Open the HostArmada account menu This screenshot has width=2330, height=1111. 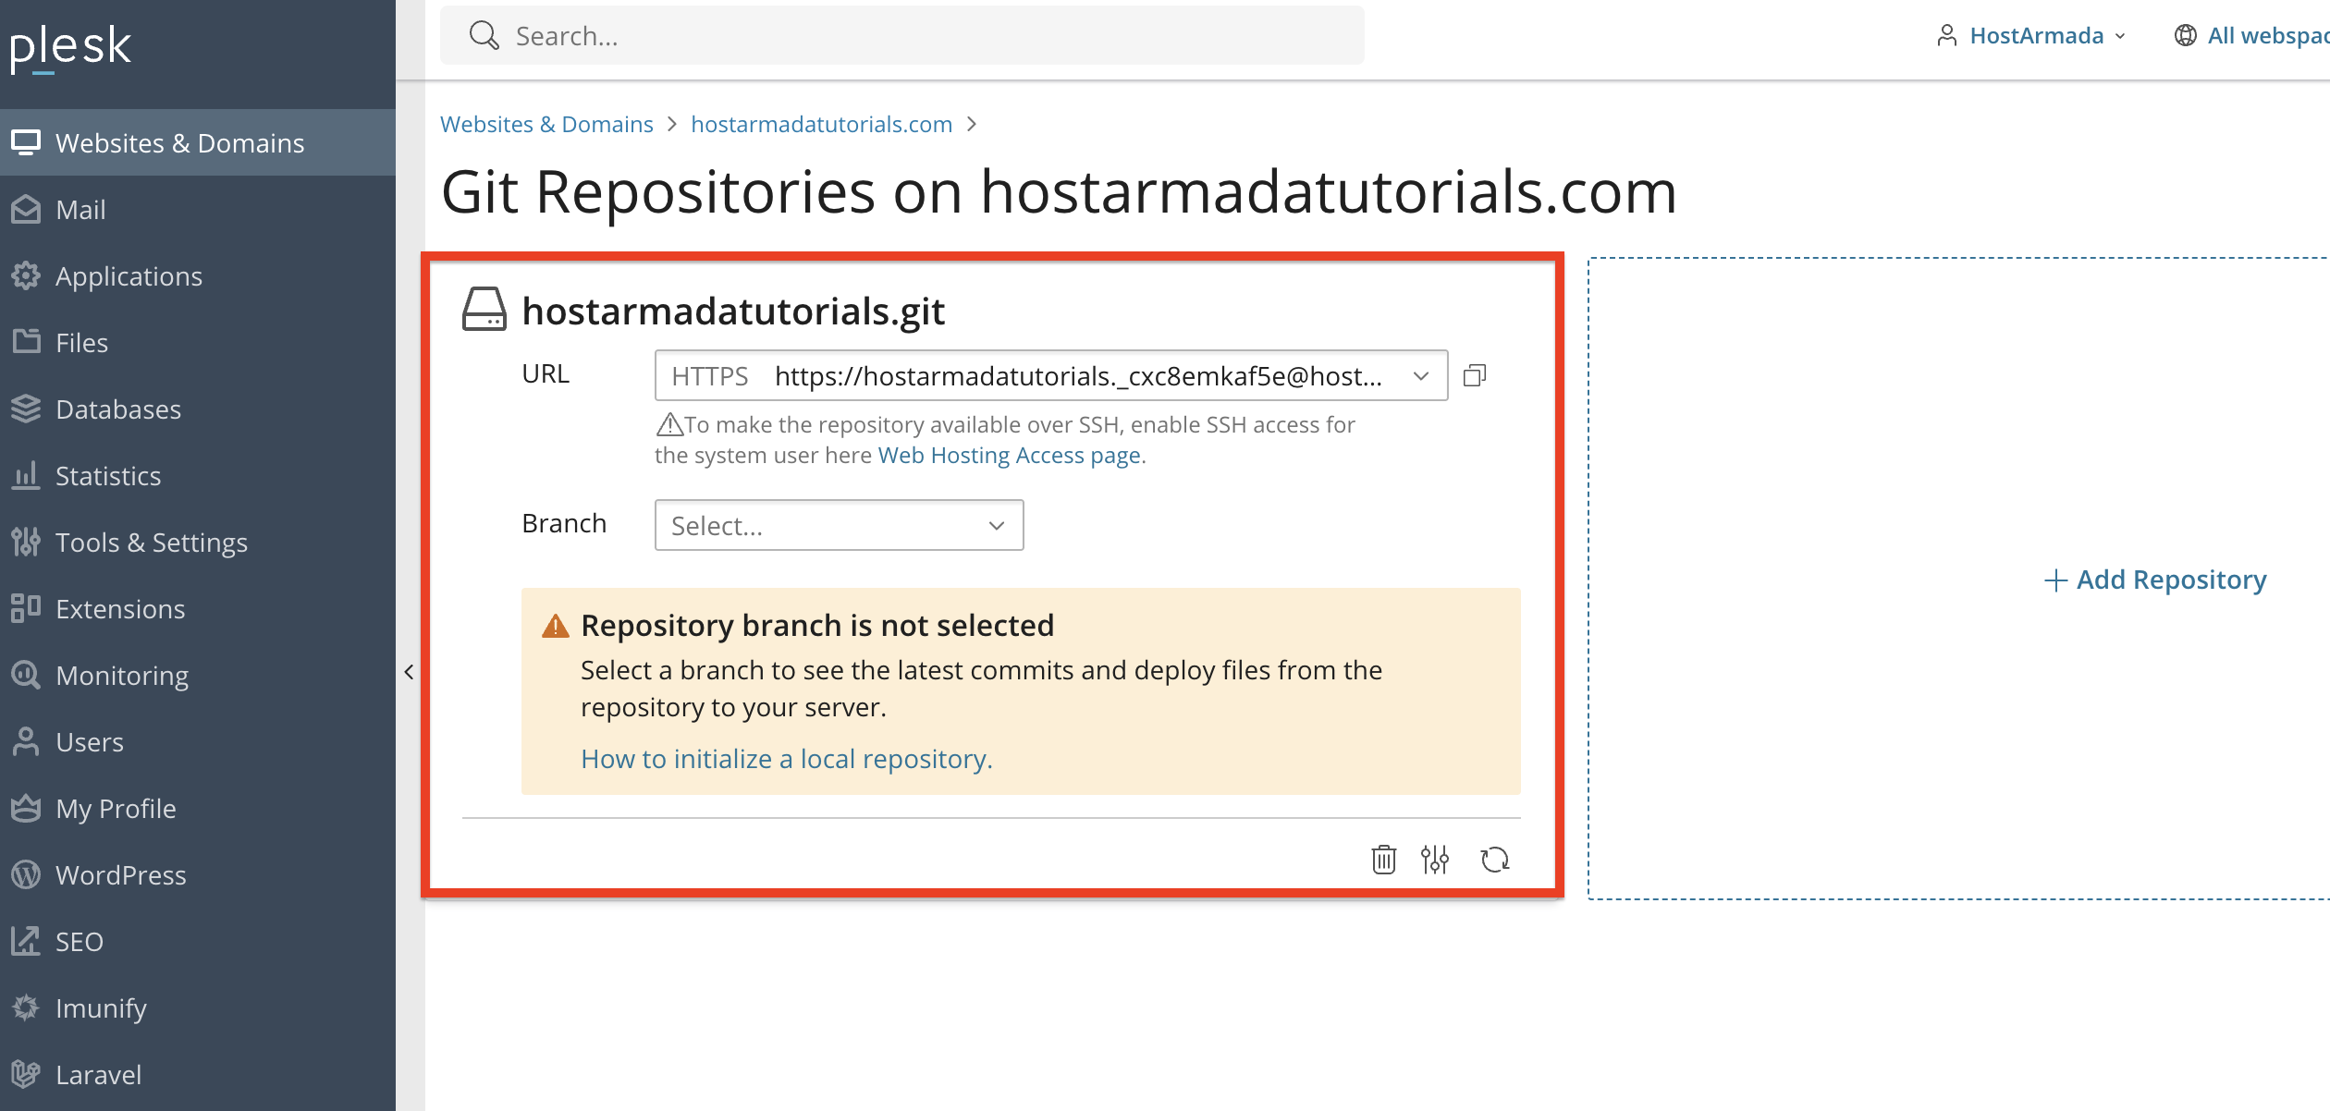2031,36
